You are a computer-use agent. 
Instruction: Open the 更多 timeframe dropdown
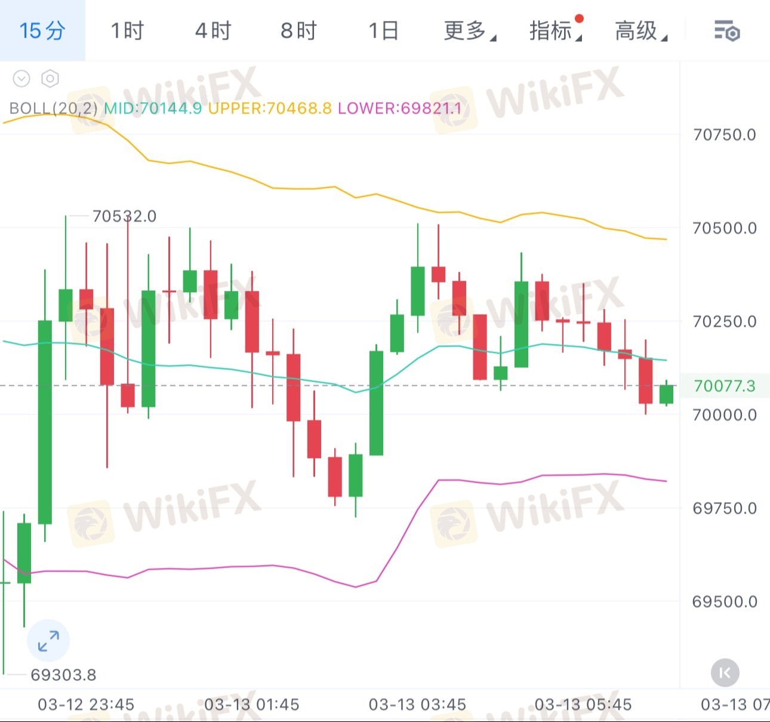click(470, 30)
